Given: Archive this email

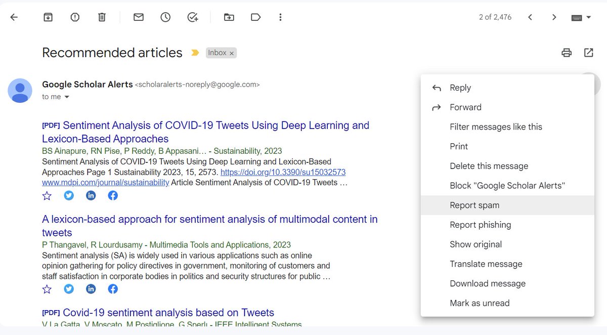Looking at the screenshot, I should coord(48,17).
